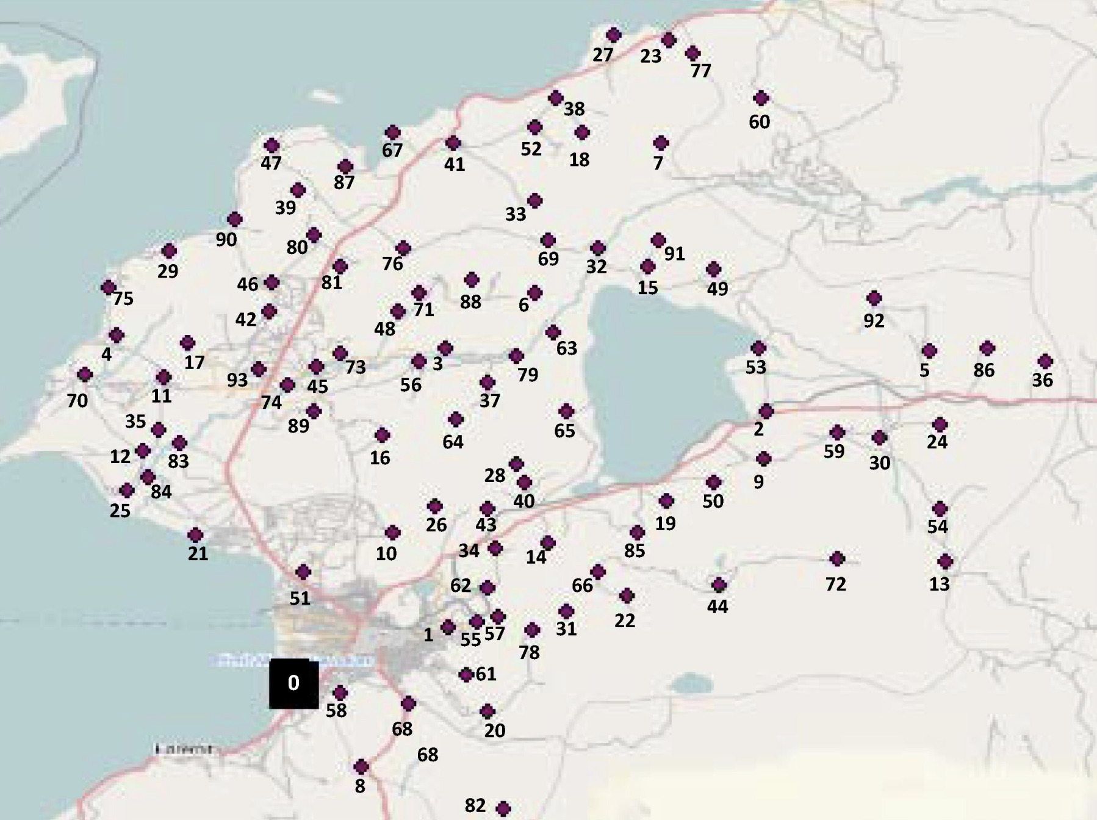Click node marker 82
This screenshot has width=1097, height=820.
pyautogui.click(x=503, y=808)
